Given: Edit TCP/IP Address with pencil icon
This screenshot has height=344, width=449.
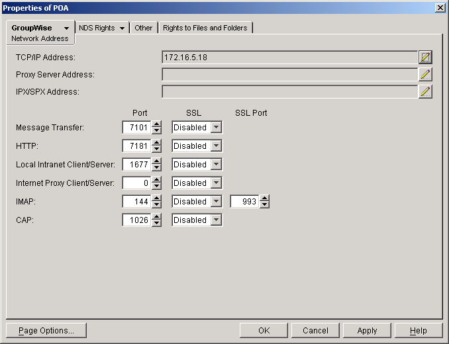Looking at the screenshot, I should pos(425,57).
